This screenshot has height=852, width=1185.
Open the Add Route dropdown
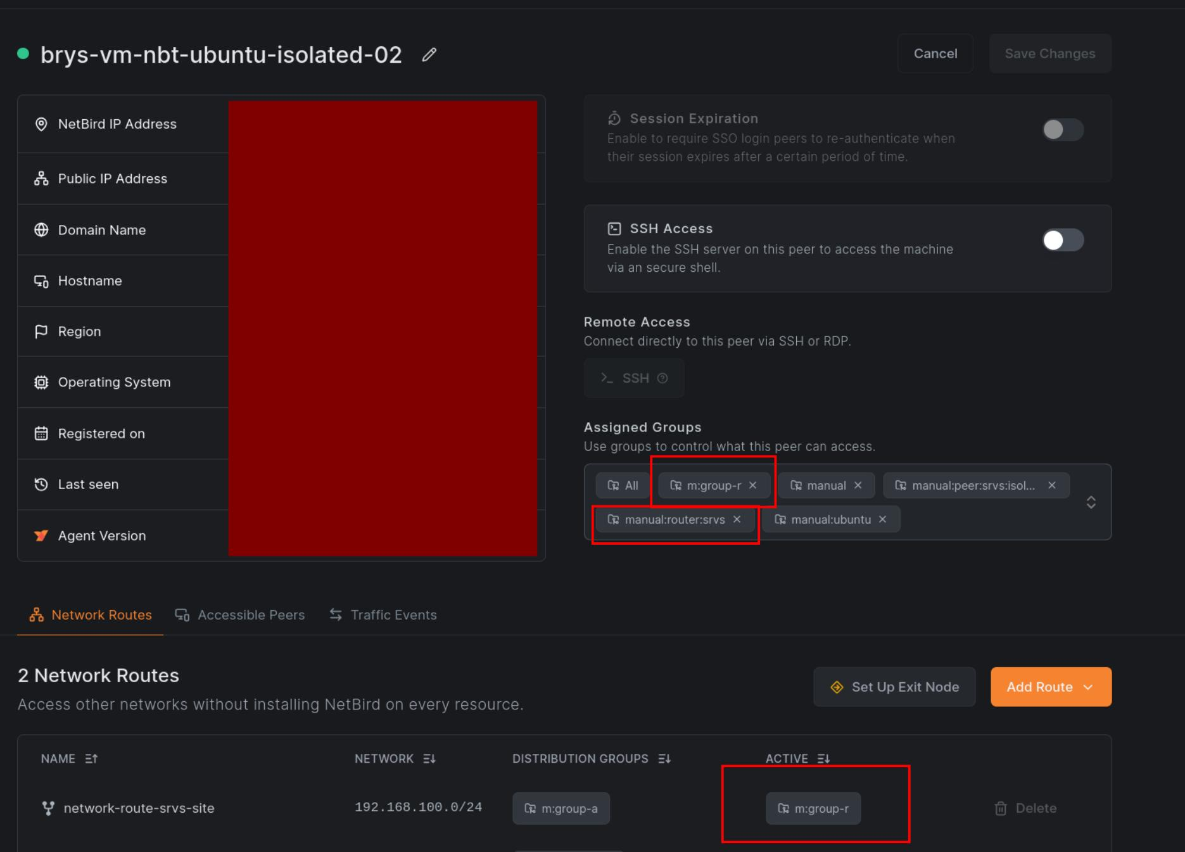1051,687
